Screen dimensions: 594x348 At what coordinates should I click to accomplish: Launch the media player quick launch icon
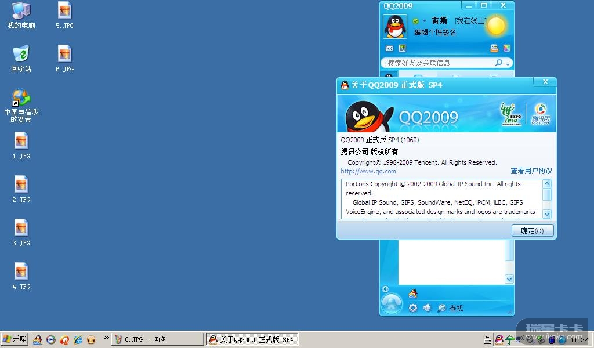click(x=51, y=340)
